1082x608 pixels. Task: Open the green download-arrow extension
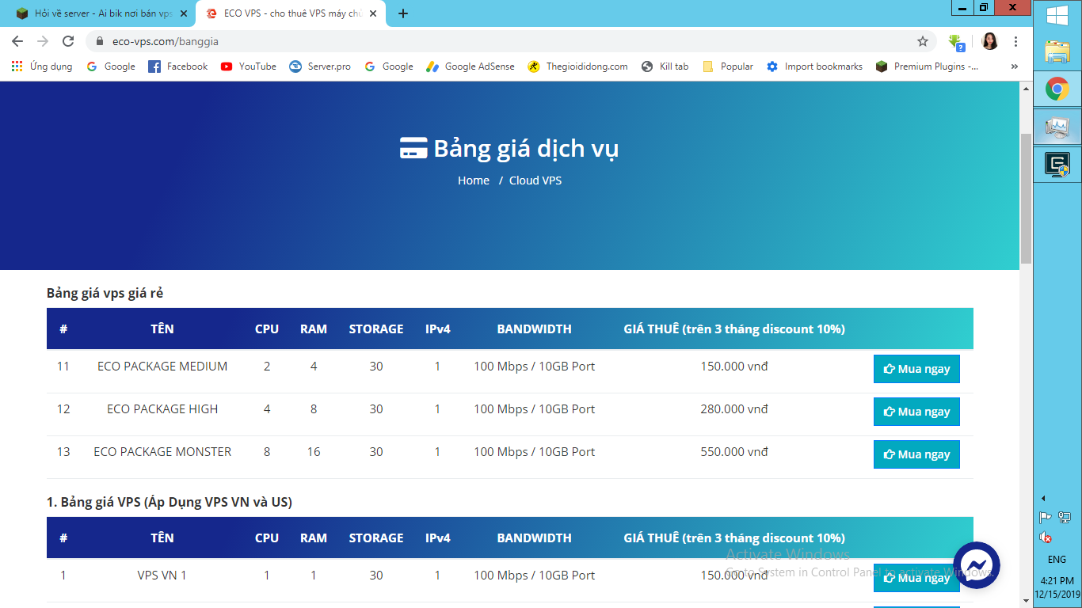[956, 42]
